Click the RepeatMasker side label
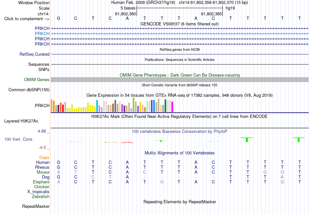The image size is (309, 214). [36, 206]
